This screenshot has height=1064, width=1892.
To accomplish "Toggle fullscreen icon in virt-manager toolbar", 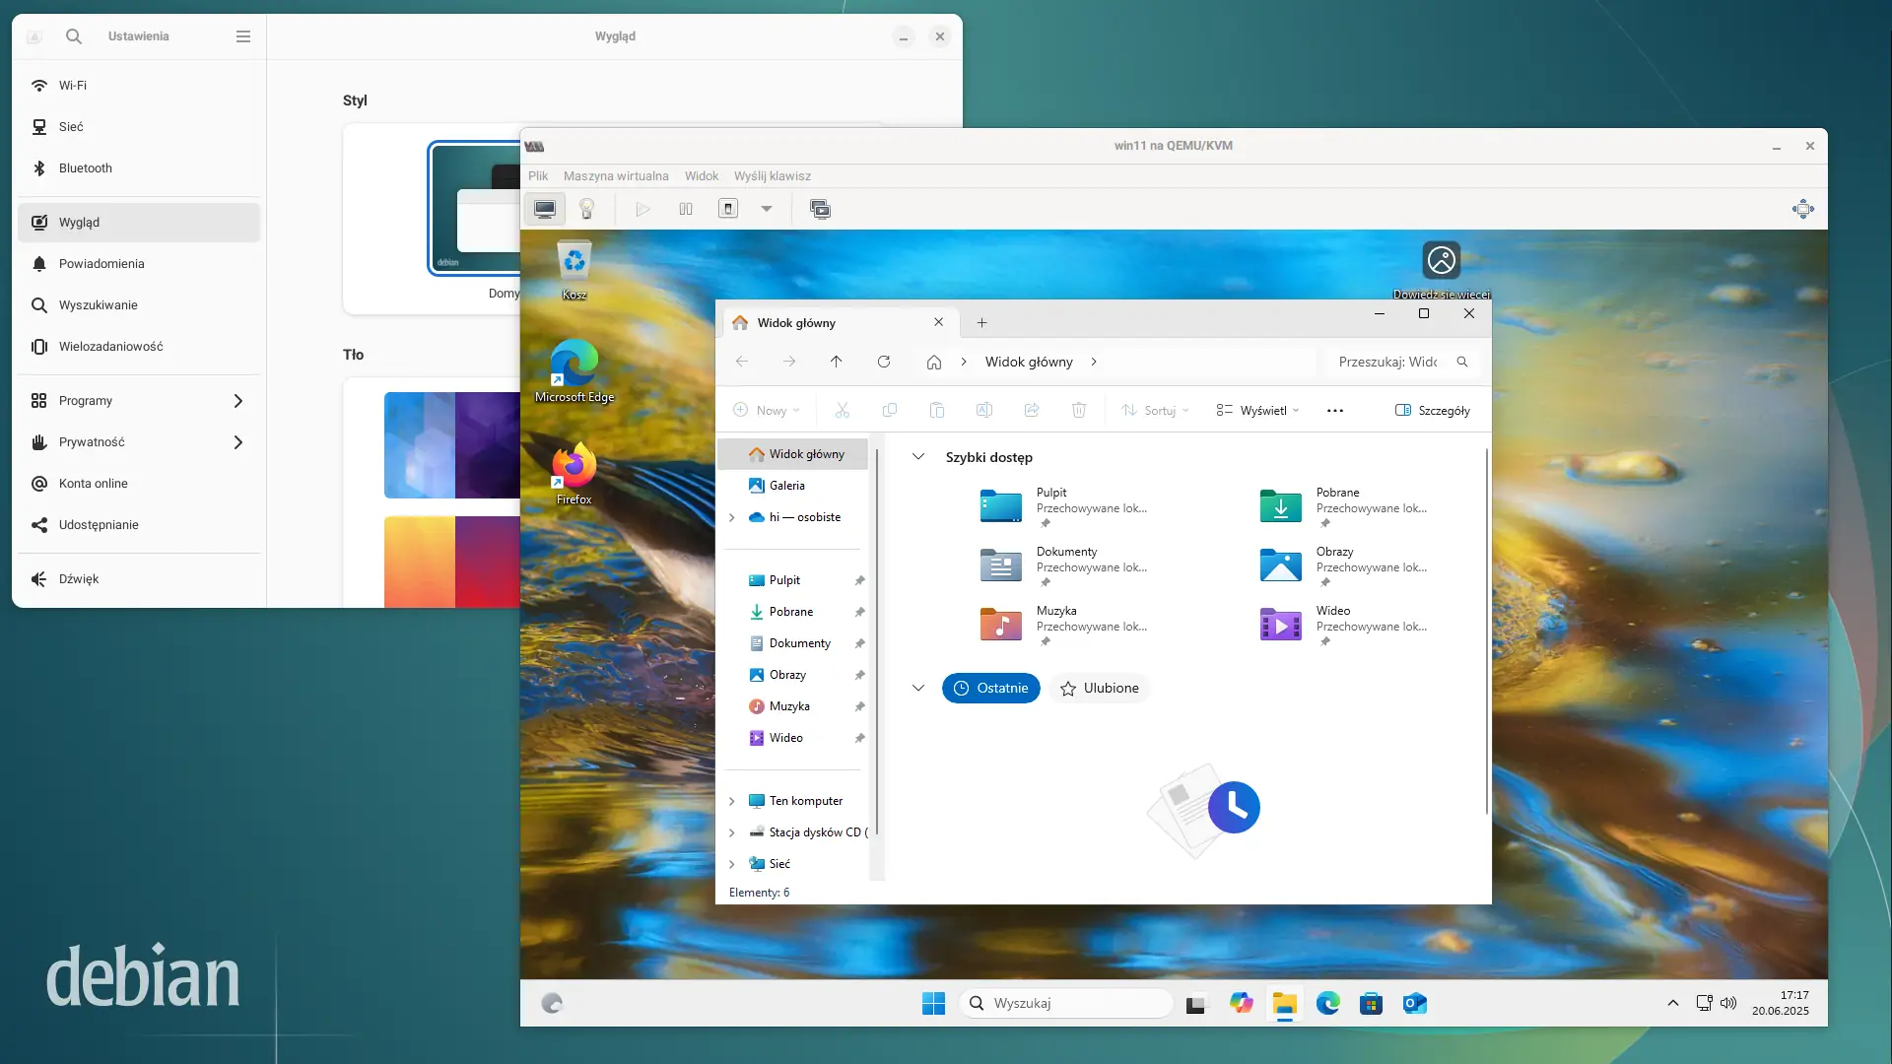I will (x=1803, y=209).
